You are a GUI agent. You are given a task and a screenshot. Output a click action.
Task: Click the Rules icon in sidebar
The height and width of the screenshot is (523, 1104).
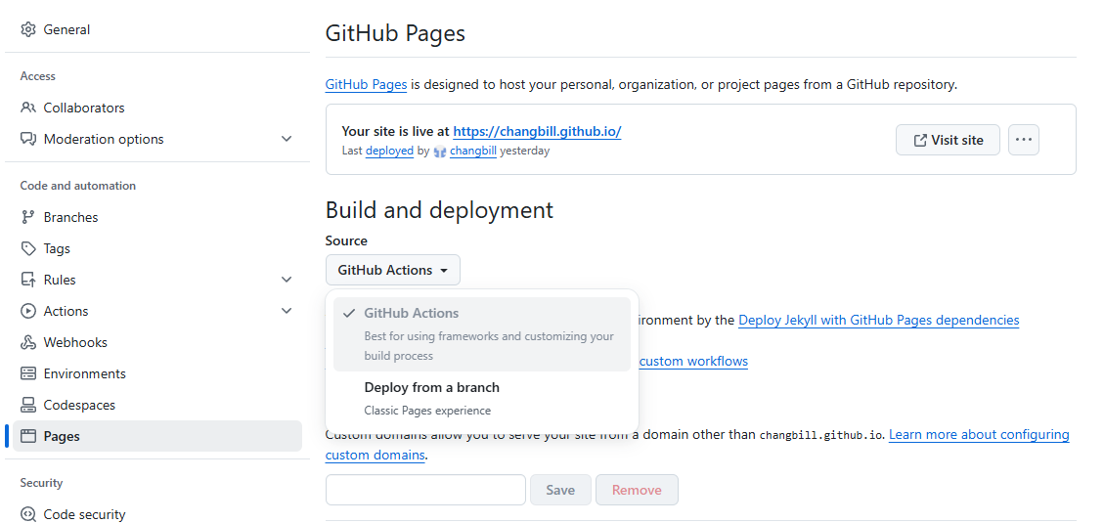click(x=28, y=280)
